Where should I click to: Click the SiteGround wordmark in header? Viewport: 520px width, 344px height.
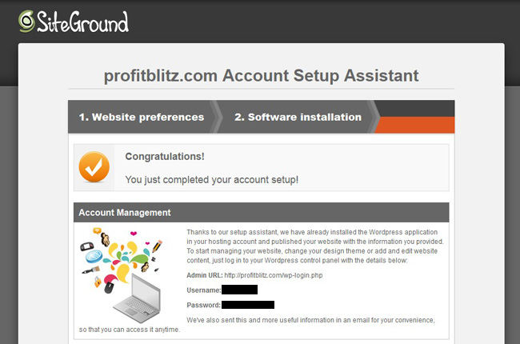(x=82, y=22)
